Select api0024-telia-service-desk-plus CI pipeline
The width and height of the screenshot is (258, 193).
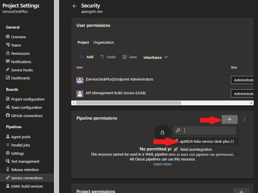tap(207, 141)
